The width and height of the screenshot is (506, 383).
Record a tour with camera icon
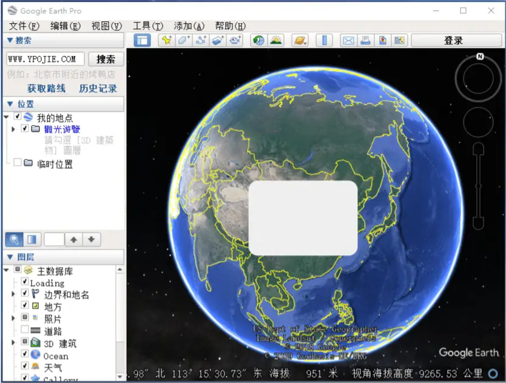click(x=235, y=41)
